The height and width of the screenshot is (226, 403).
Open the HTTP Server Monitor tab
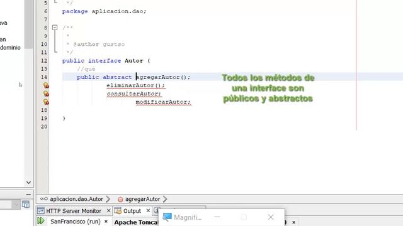[74, 211]
